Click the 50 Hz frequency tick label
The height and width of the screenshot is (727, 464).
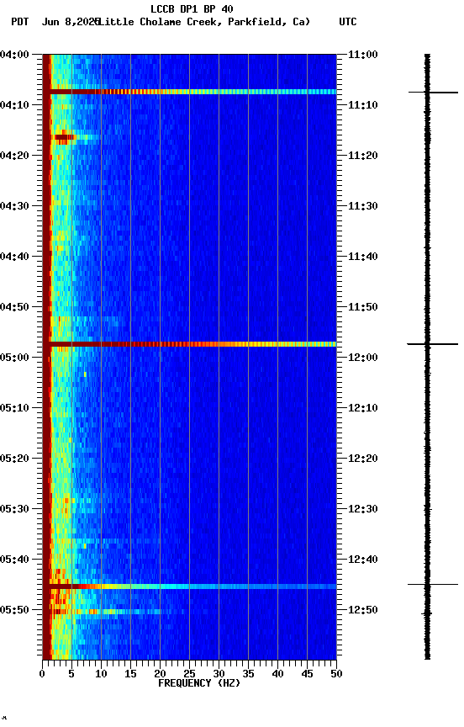coord(336,674)
